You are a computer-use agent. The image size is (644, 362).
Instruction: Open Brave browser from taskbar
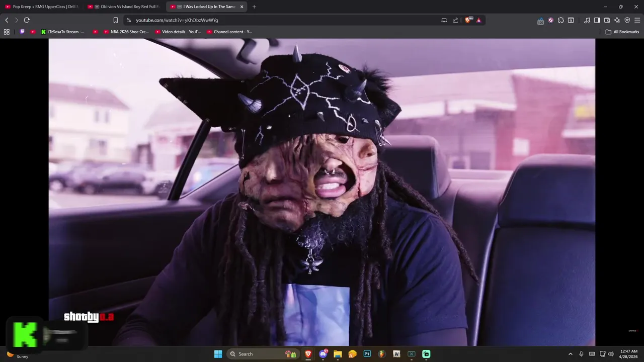click(x=308, y=354)
